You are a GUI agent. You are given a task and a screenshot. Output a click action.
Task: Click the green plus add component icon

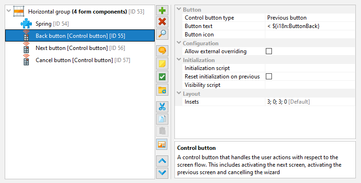[x=162, y=11]
